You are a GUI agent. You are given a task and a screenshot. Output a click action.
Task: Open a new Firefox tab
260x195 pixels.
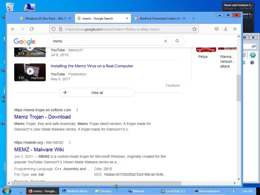pyautogui.click(x=193, y=18)
